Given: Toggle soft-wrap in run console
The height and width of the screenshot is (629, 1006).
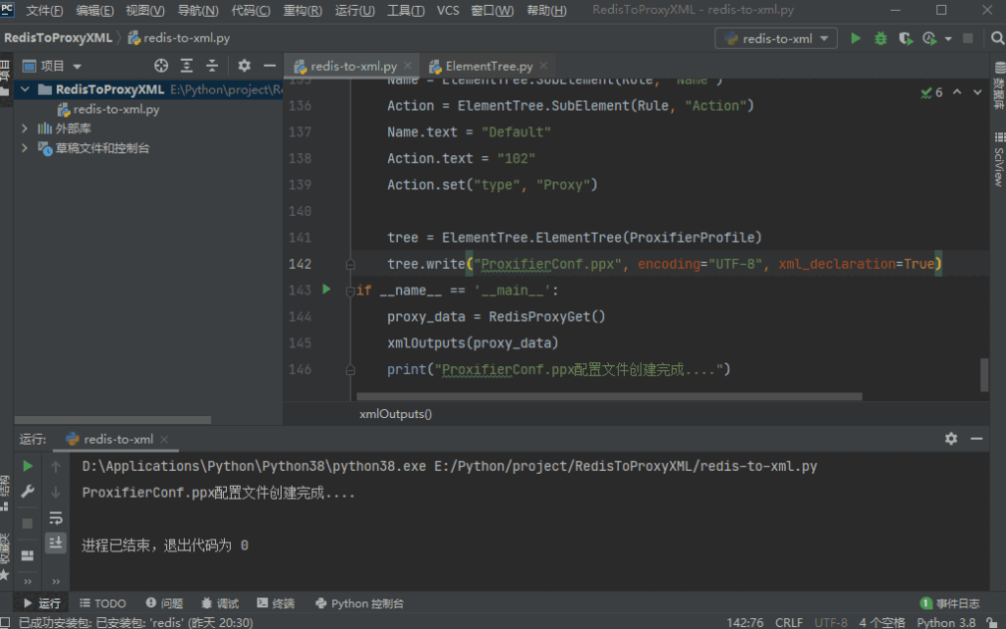Looking at the screenshot, I should pos(56,517).
